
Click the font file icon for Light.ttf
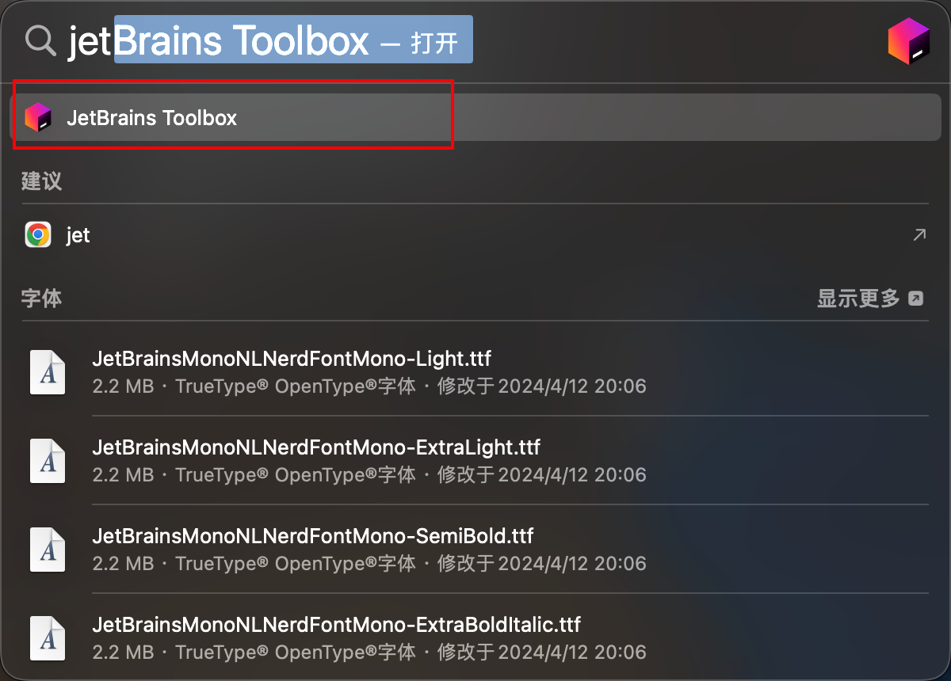47,372
